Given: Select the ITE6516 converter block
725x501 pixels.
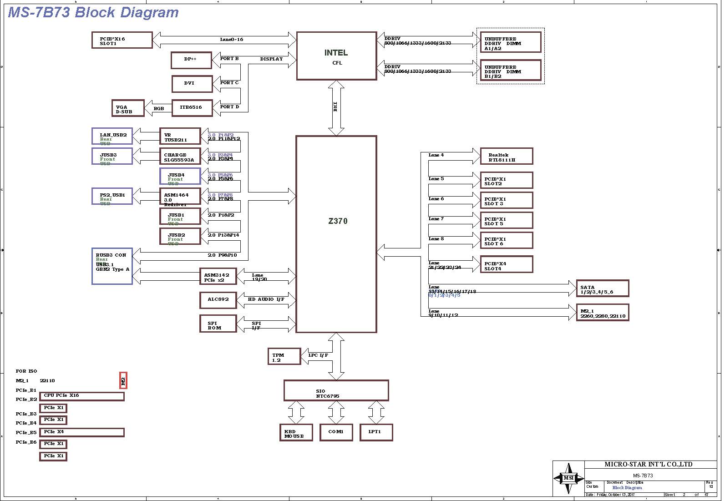Looking at the screenshot, I should (x=192, y=108).
